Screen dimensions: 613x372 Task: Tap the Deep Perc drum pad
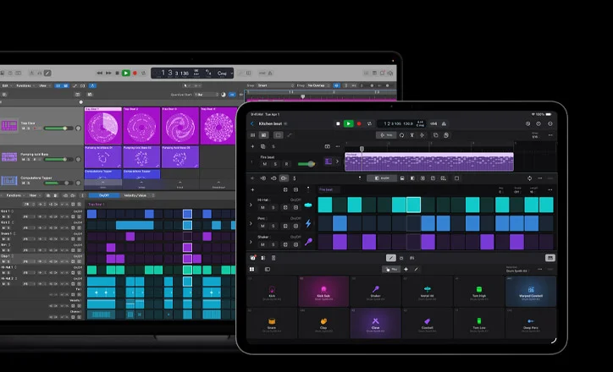point(531,323)
